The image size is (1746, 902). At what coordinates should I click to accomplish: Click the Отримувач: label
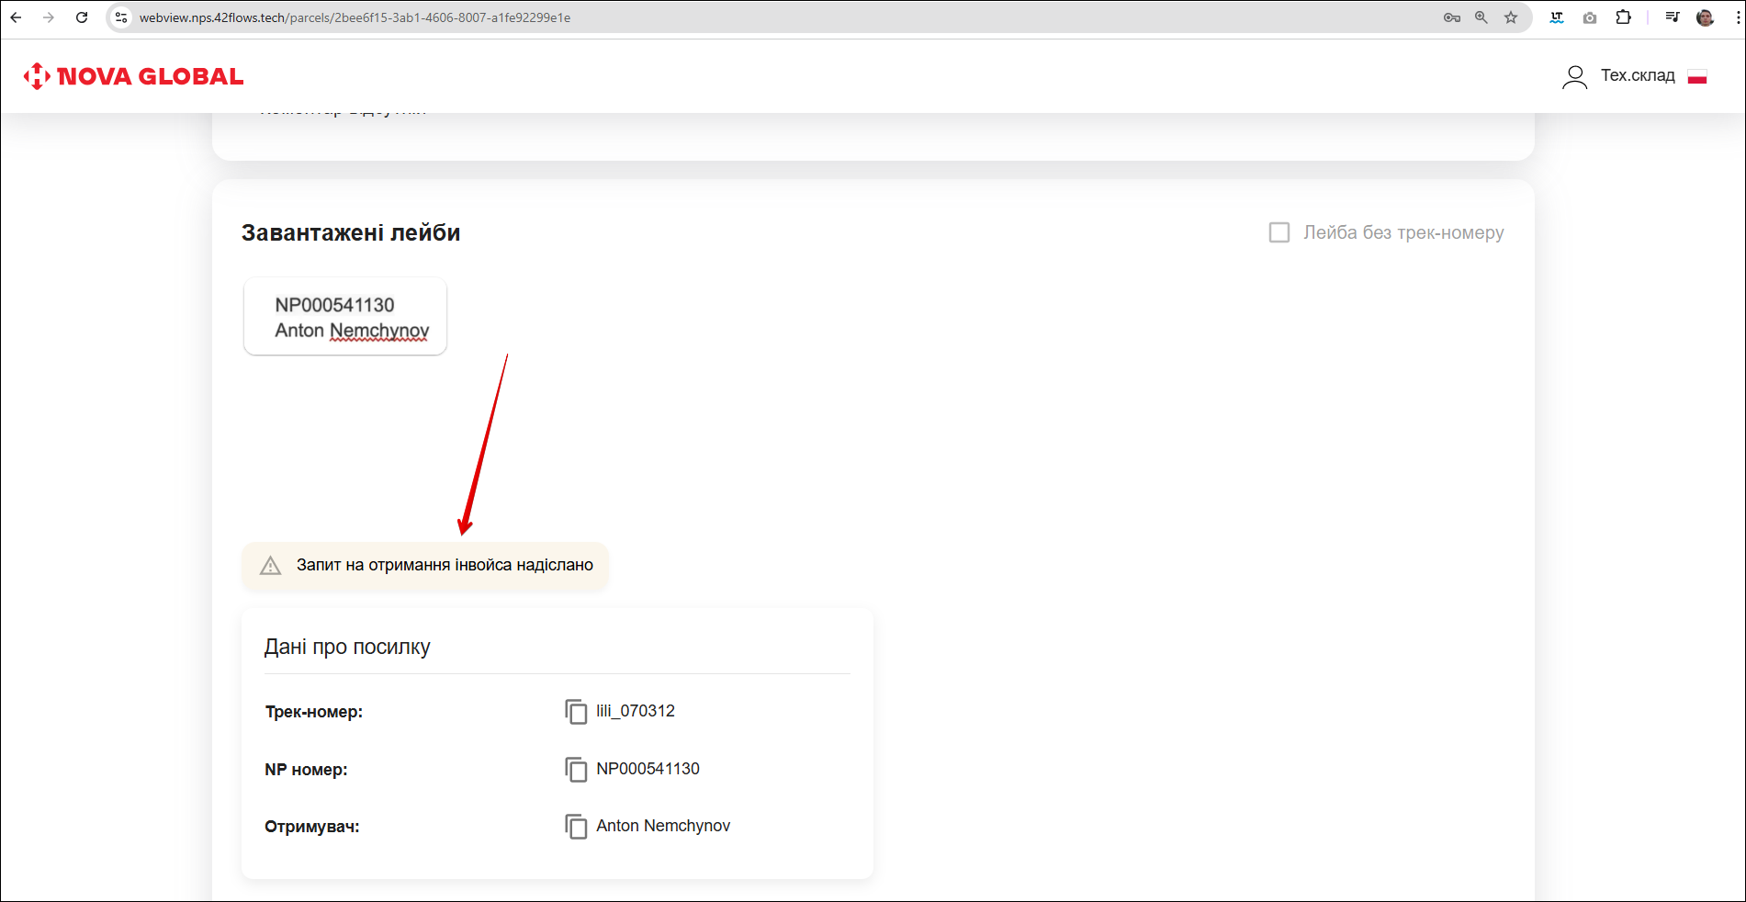(x=312, y=827)
